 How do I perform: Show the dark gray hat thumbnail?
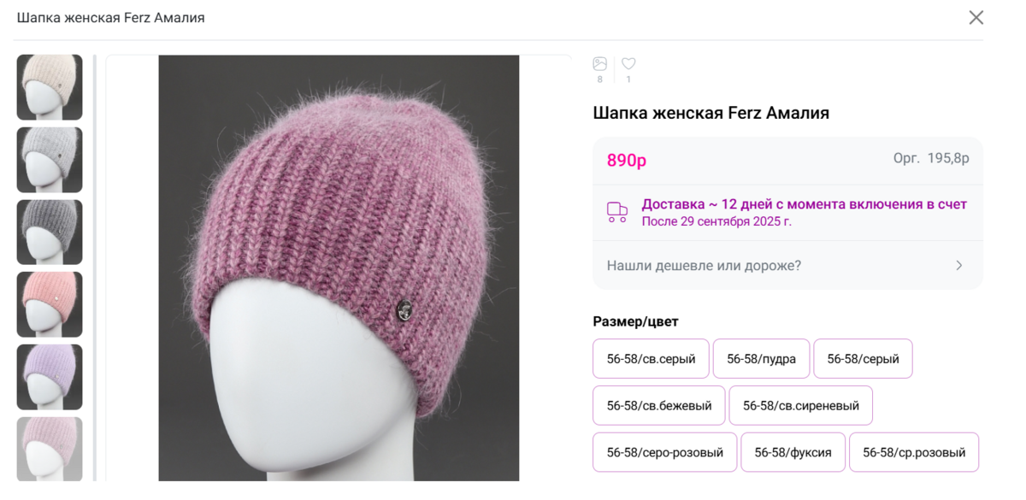click(50, 232)
